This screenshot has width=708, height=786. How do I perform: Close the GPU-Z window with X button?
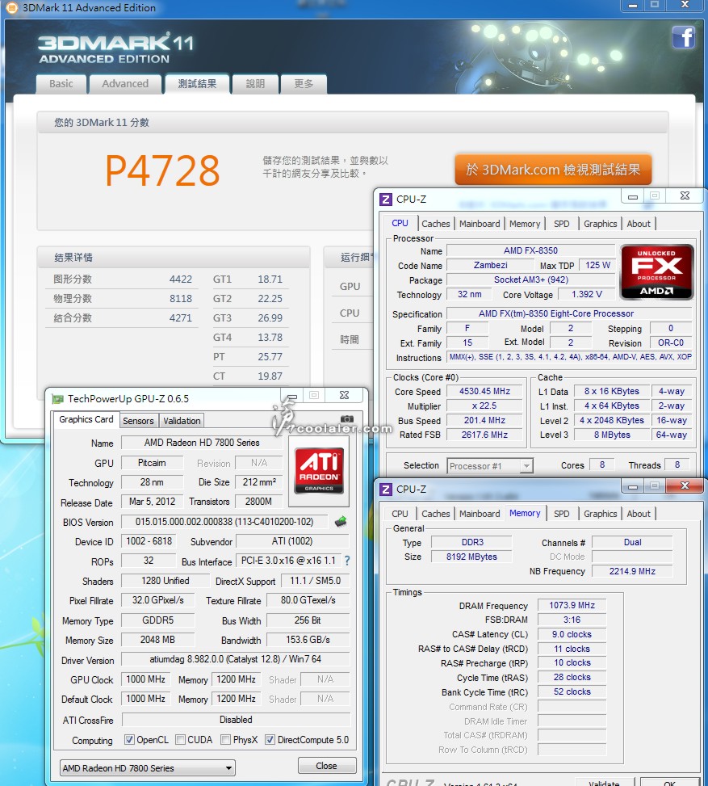coord(344,395)
